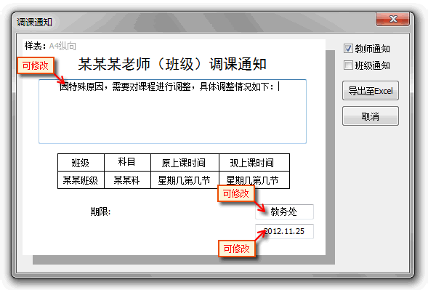428x290 pixels.
Task: Click the 导出至Excel button
Action: click(371, 91)
